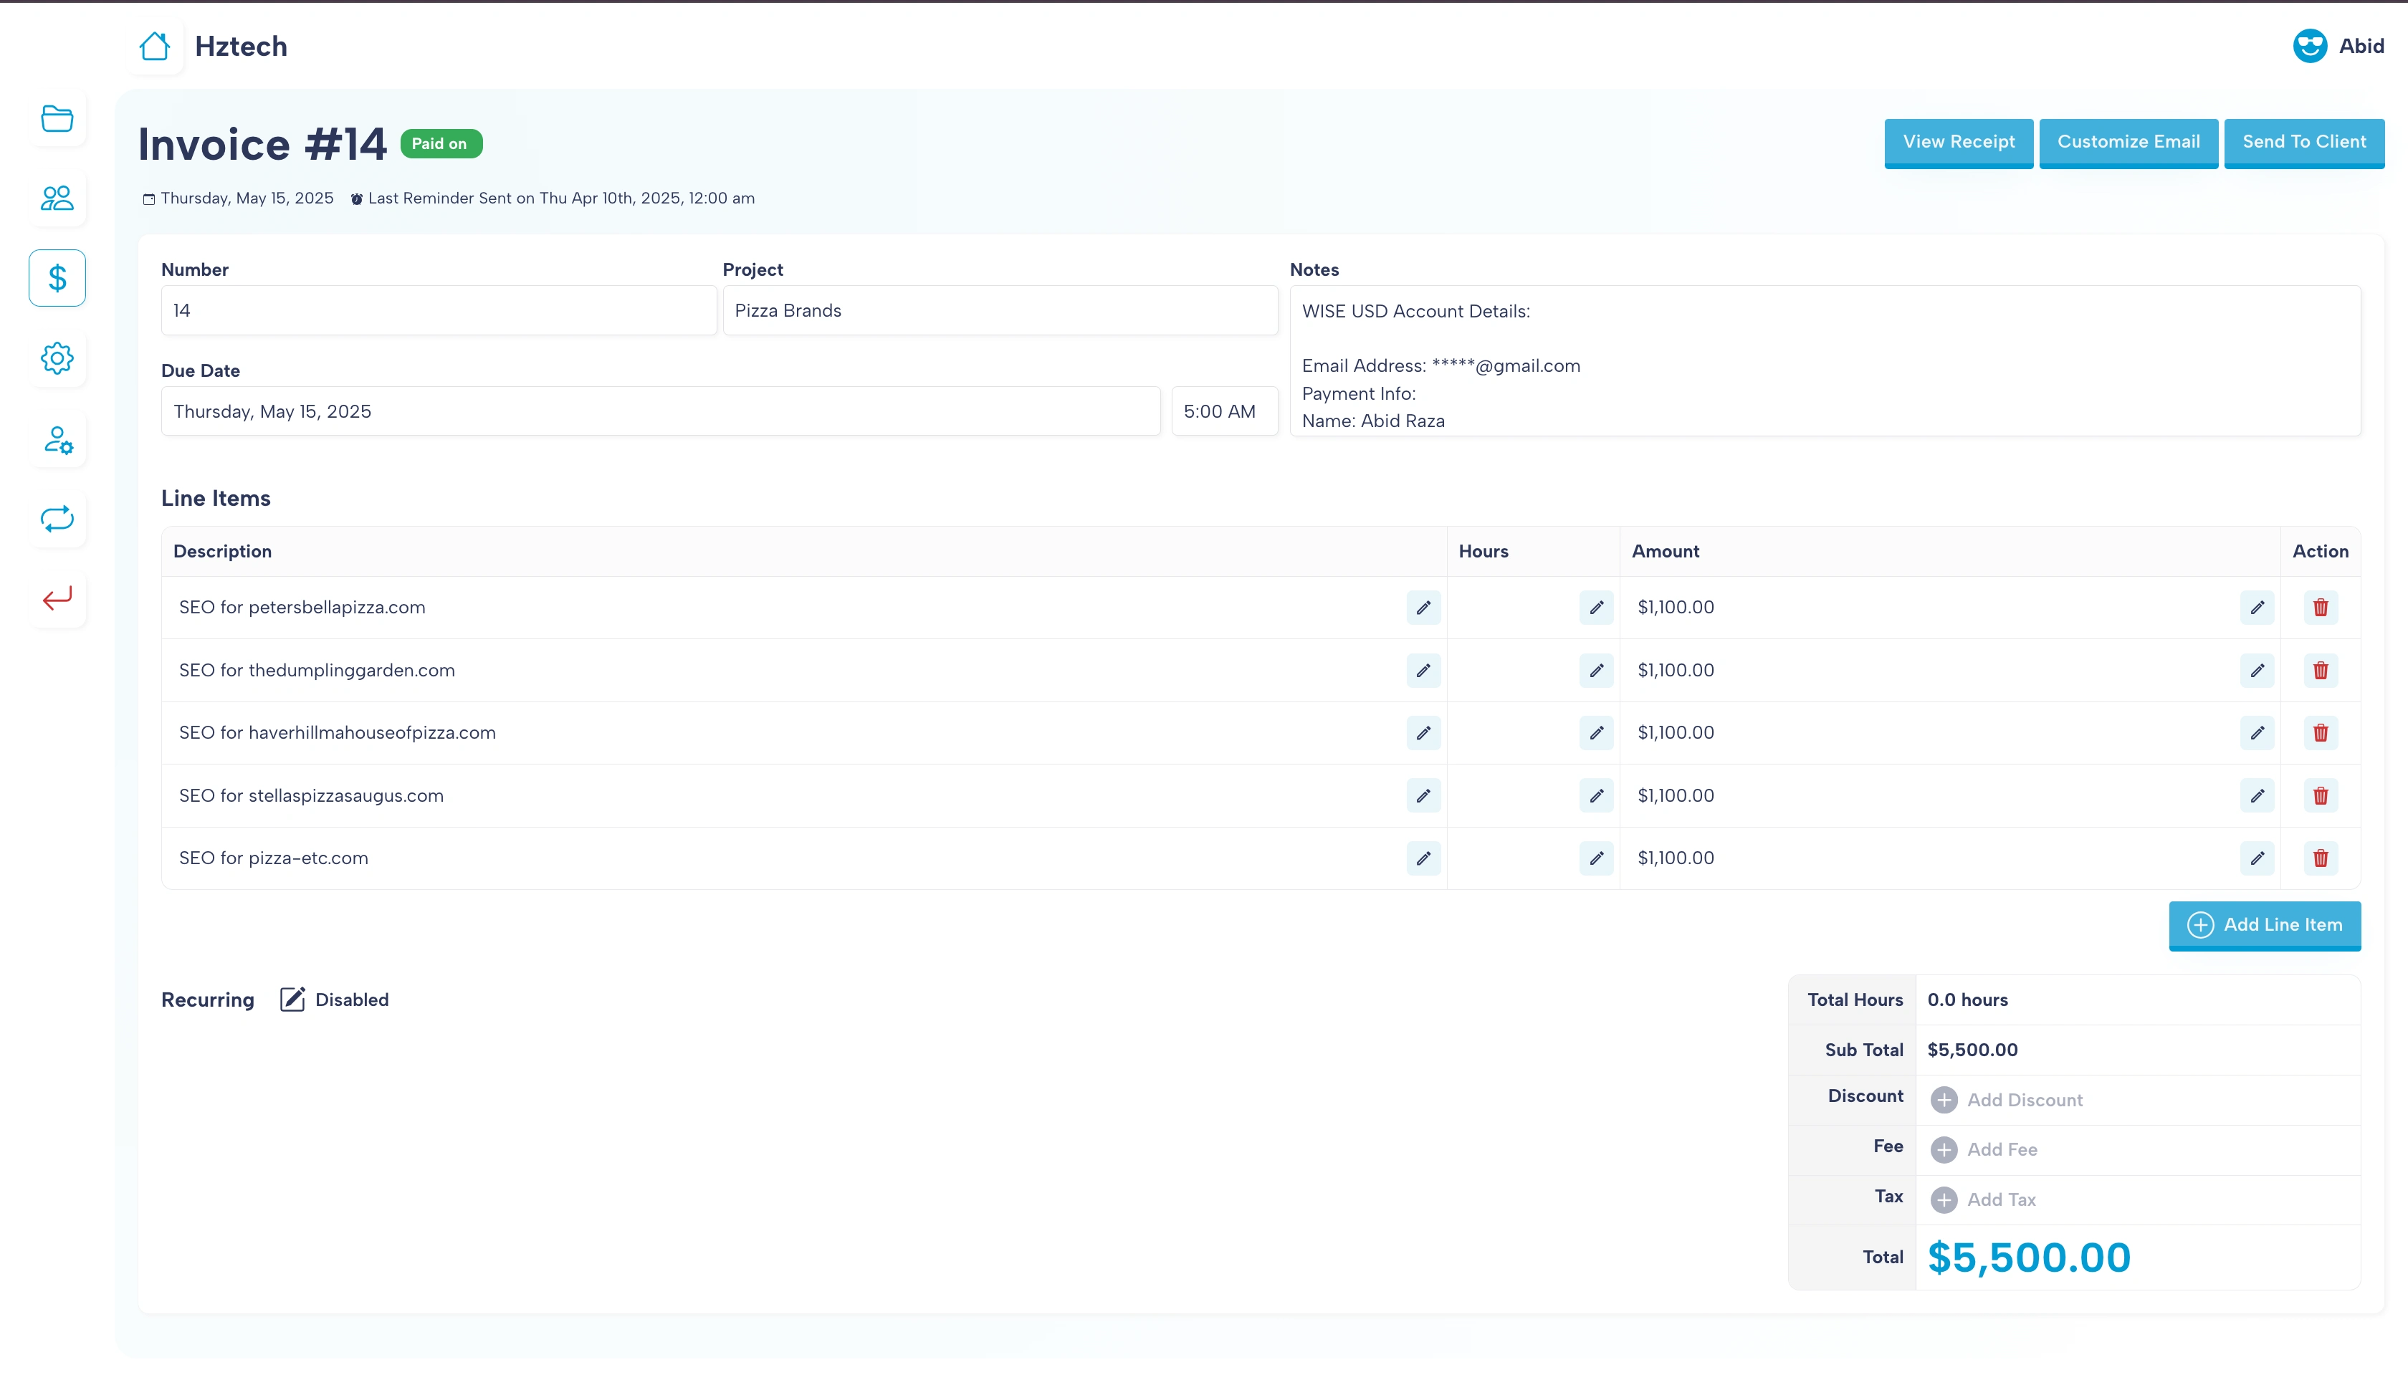
Task: Select the dollar invoices sidebar icon
Action: (x=57, y=278)
